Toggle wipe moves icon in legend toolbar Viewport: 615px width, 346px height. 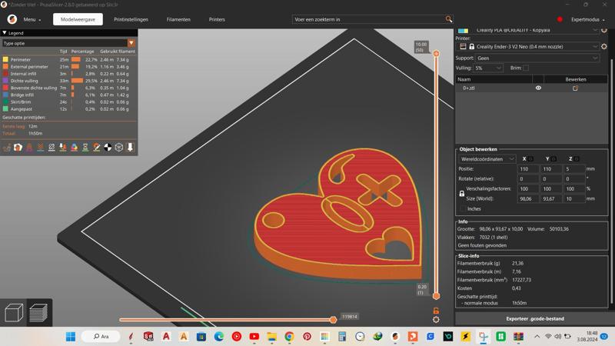tap(18, 148)
